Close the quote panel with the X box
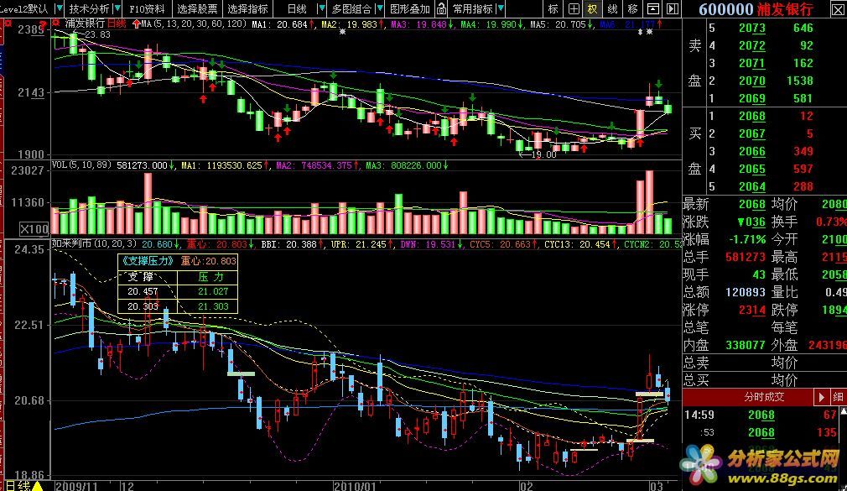The image size is (847, 491). point(837,9)
